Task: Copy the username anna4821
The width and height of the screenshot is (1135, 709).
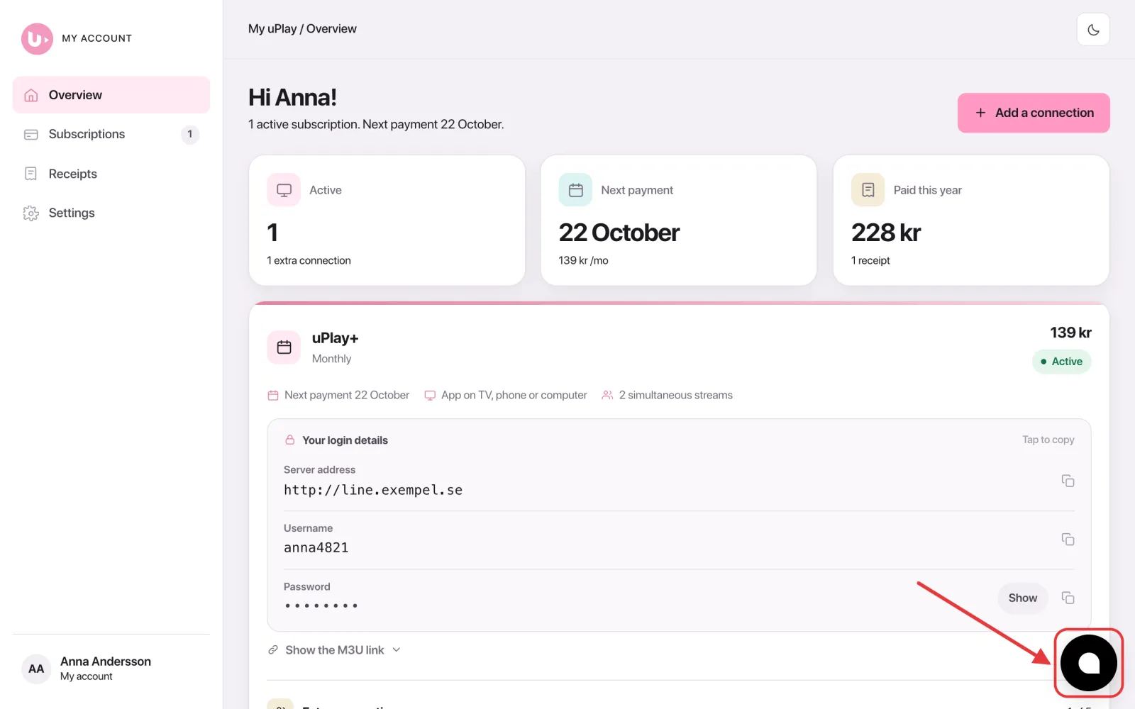Action: coord(1068,540)
